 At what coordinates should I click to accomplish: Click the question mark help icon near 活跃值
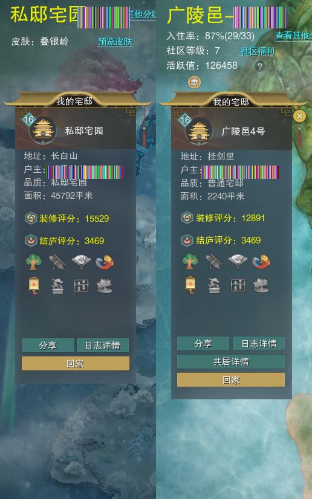[260, 66]
